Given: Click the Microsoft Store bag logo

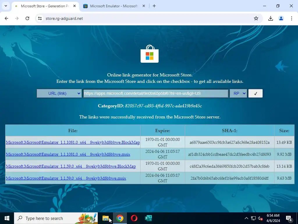Looking at the screenshot, I should click(150, 54).
